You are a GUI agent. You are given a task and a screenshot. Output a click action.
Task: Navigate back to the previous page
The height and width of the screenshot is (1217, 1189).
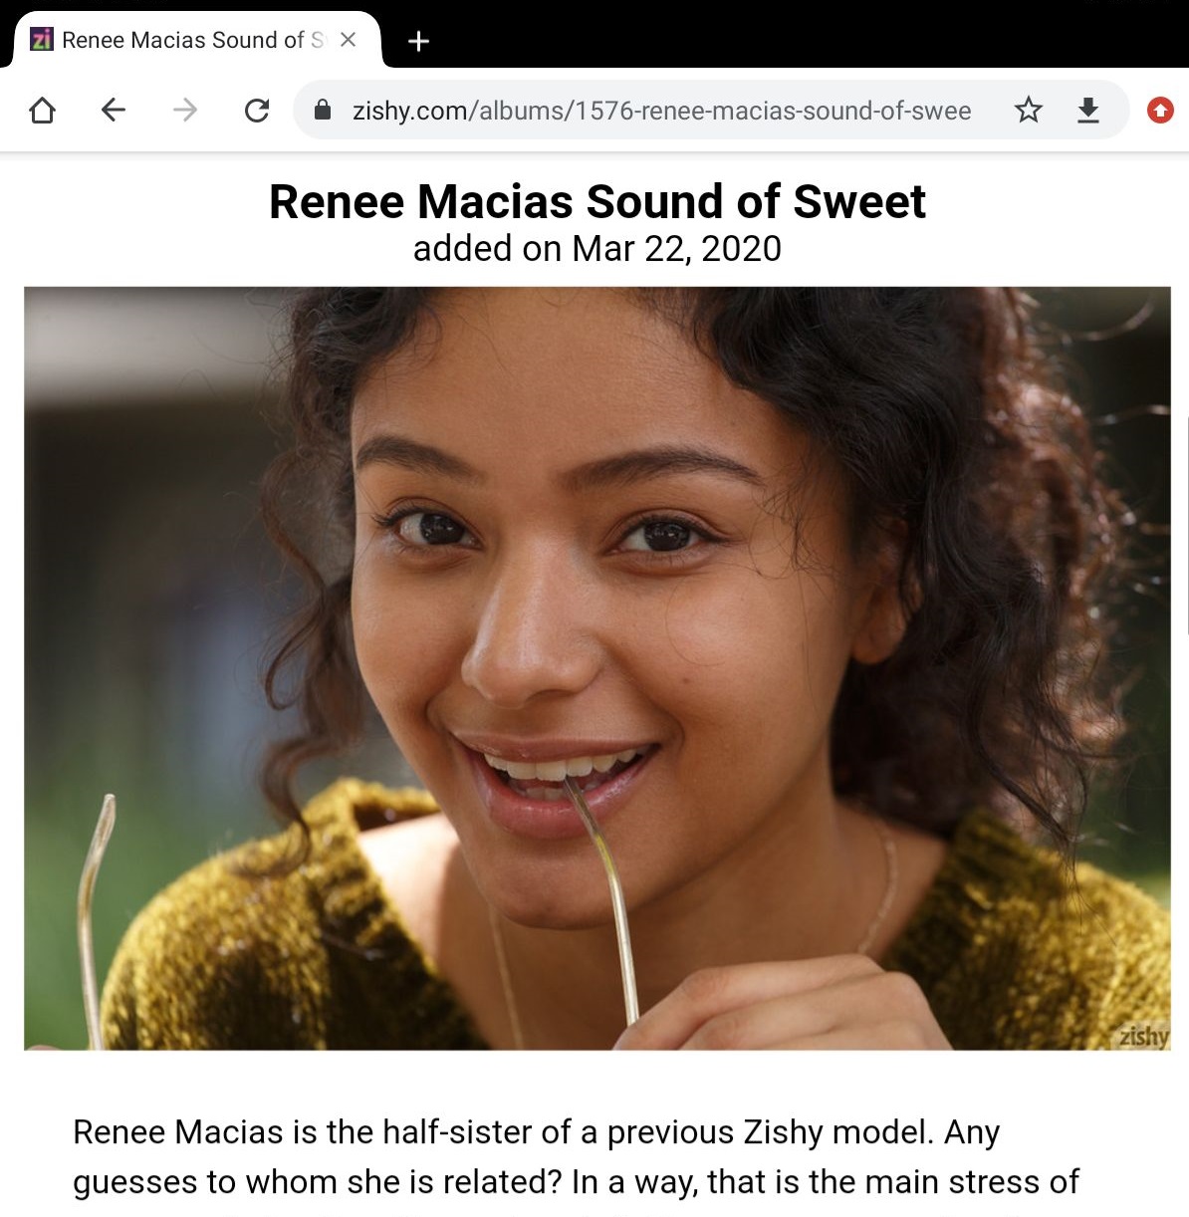point(114,110)
